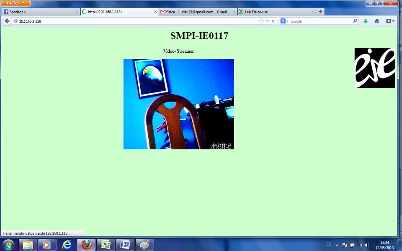402x251 pixels.
Task: Switch to the Gmail fisica tab
Action: 195,12
